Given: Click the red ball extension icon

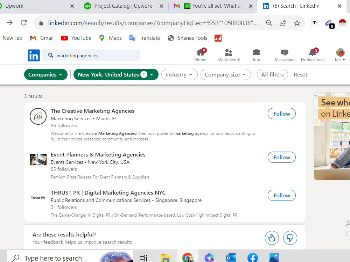Looking at the screenshot, I should click(x=342, y=22).
